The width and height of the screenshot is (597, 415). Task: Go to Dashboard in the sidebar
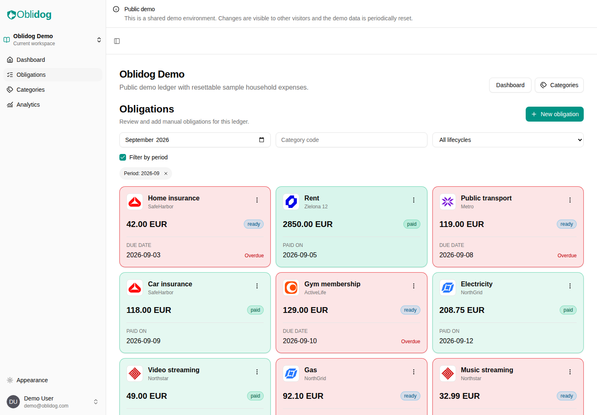pos(53,60)
